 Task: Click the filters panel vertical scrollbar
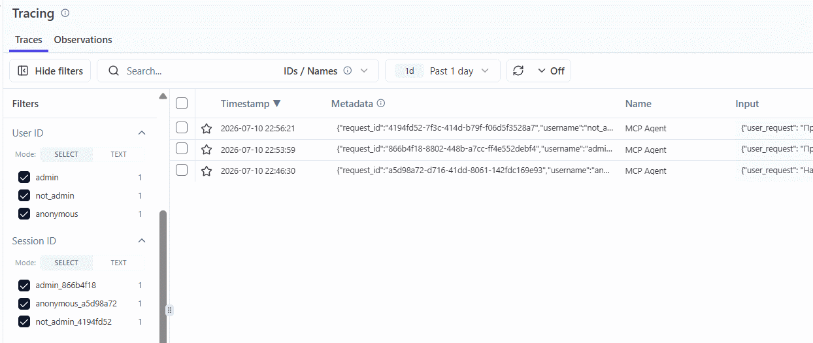coord(163,274)
